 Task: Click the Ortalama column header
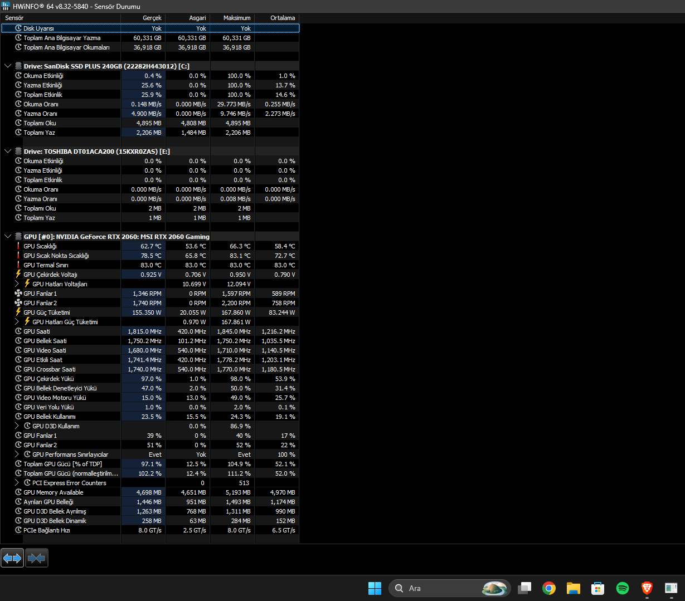(x=277, y=18)
